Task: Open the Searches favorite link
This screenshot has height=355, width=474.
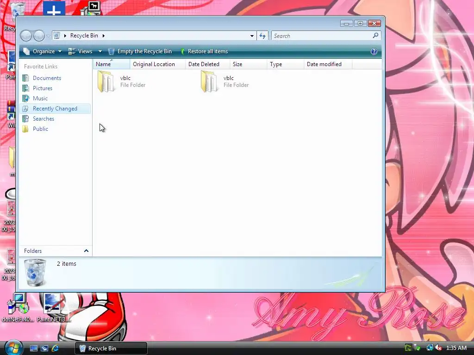Action: pos(43,119)
